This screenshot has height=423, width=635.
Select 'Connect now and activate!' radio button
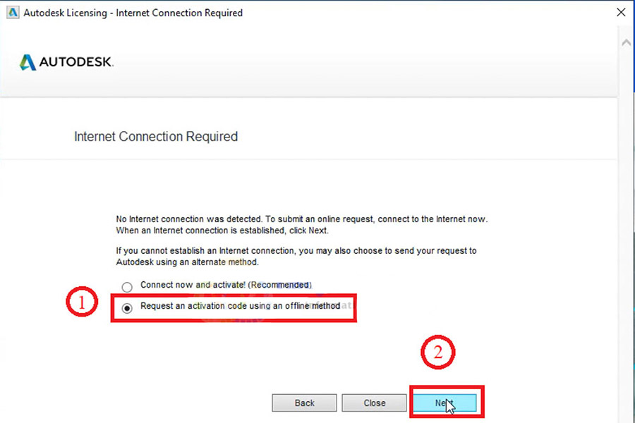(127, 287)
